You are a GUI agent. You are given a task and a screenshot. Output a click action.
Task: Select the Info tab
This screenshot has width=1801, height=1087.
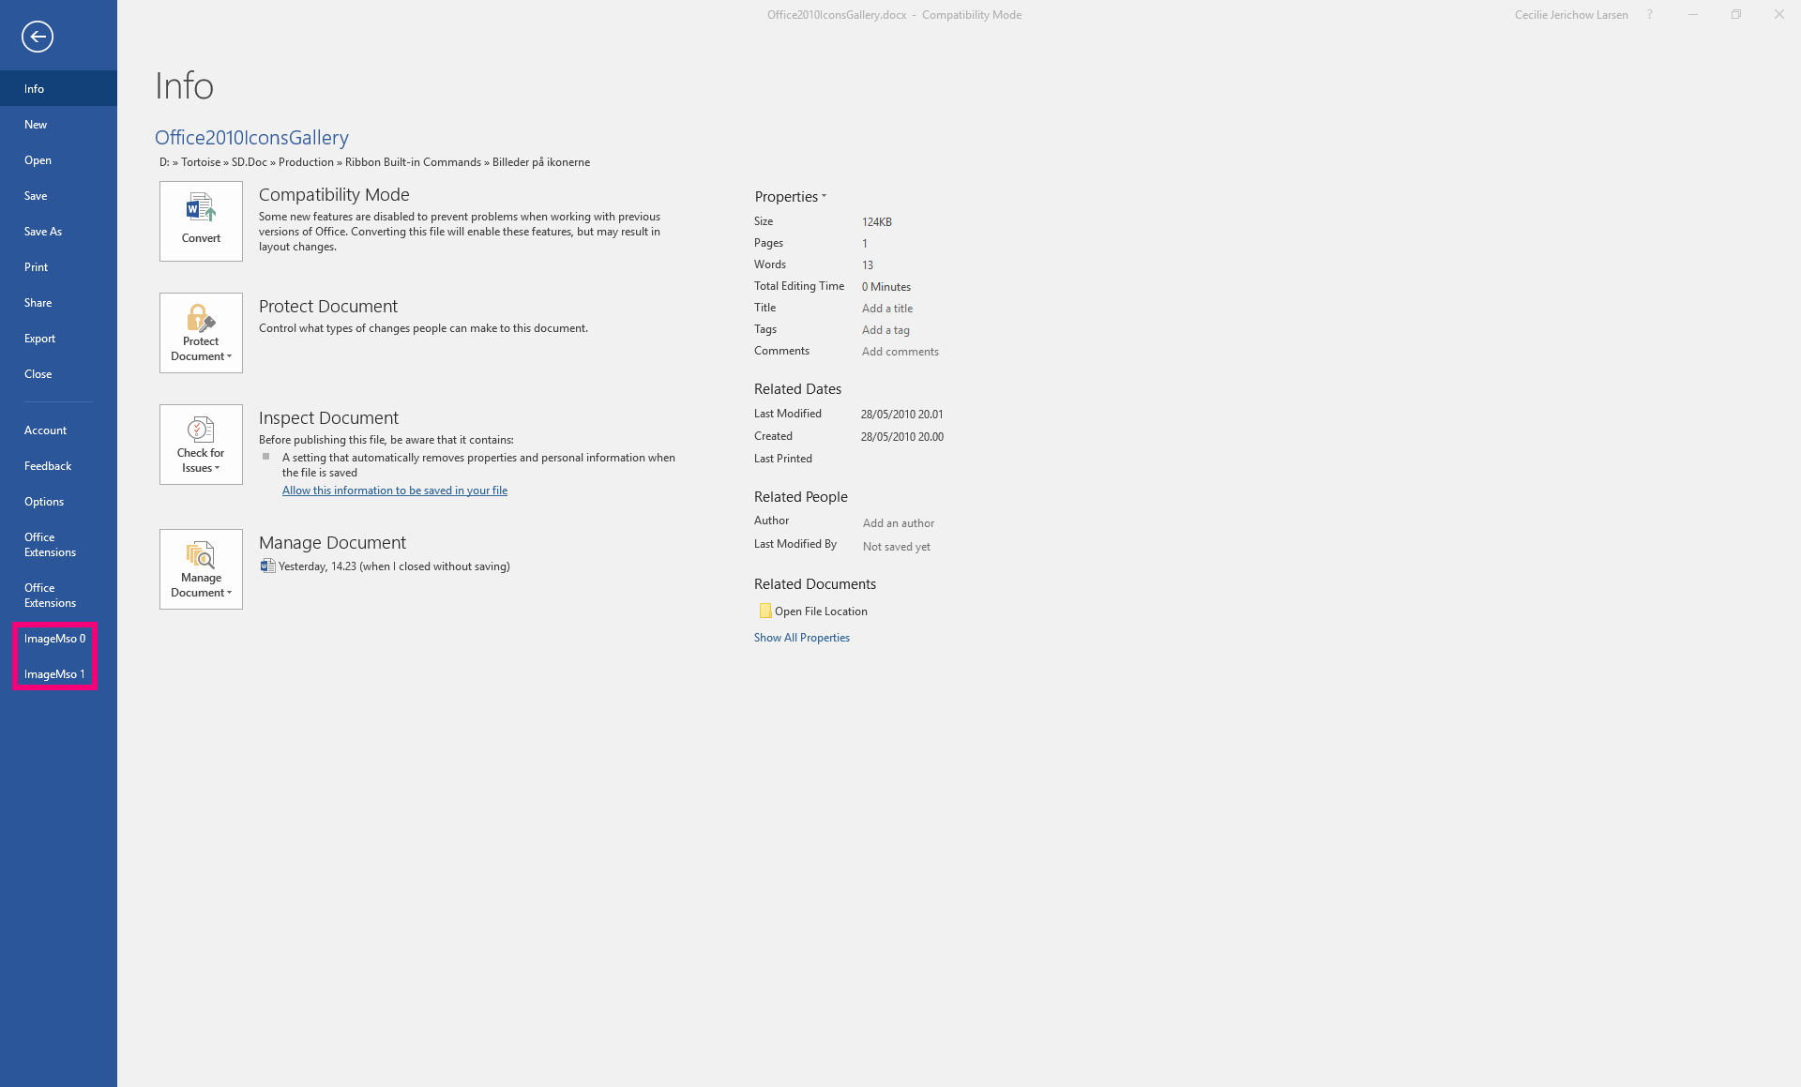(x=58, y=88)
